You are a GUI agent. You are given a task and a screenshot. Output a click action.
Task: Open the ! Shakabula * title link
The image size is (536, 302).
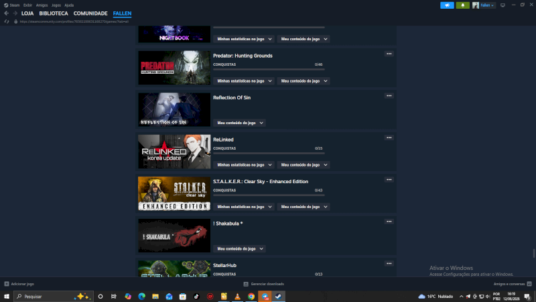pyautogui.click(x=228, y=223)
